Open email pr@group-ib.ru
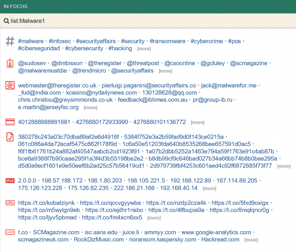296x252 pixels. click(x=212, y=100)
